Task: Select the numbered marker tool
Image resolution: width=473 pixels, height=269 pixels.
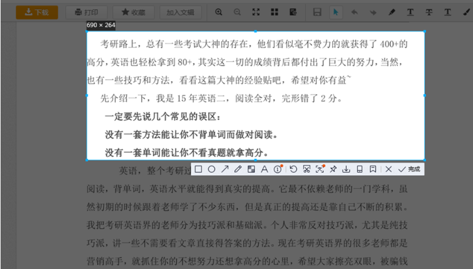Action: click(278, 169)
